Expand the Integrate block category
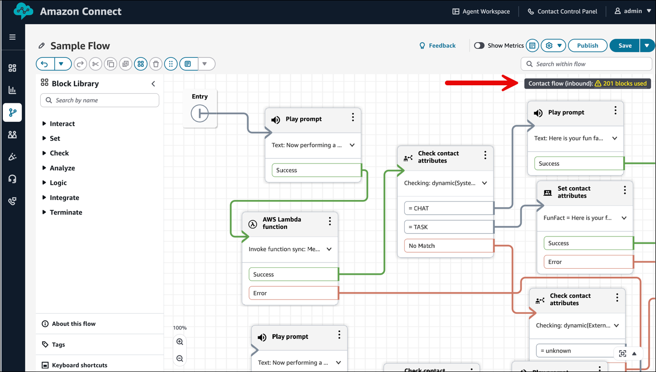 click(x=44, y=198)
